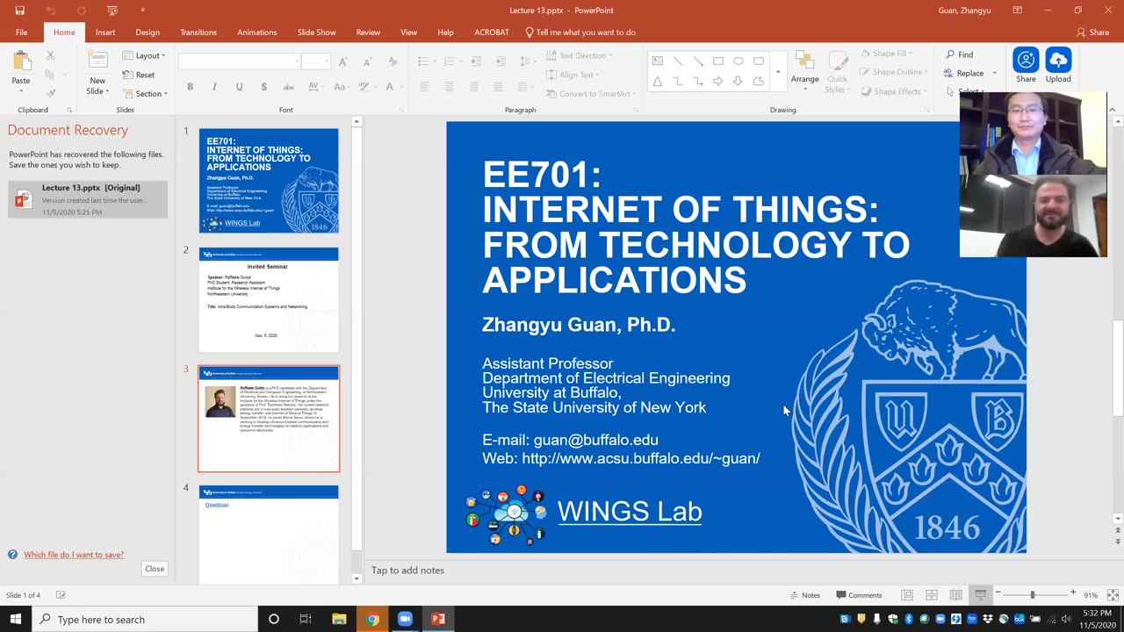
Task: Switch to the Design tab
Action: click(148, 32)
